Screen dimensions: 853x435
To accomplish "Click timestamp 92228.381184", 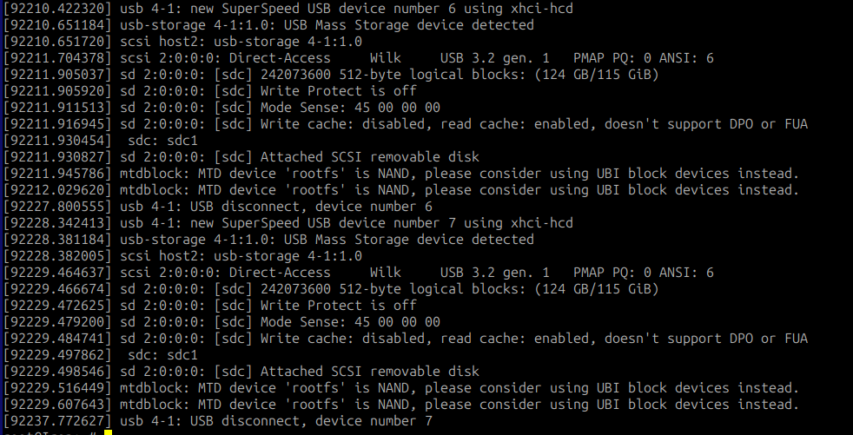I will pos(57,240).
